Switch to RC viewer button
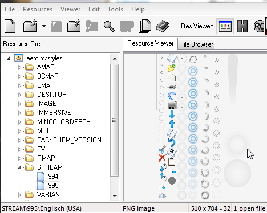This screenshot has width=267, height=213. [259, 26]
